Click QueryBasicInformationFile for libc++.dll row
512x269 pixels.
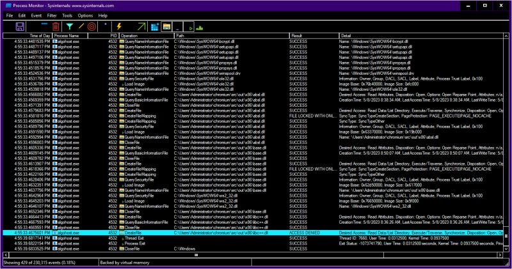pos(146,222)
